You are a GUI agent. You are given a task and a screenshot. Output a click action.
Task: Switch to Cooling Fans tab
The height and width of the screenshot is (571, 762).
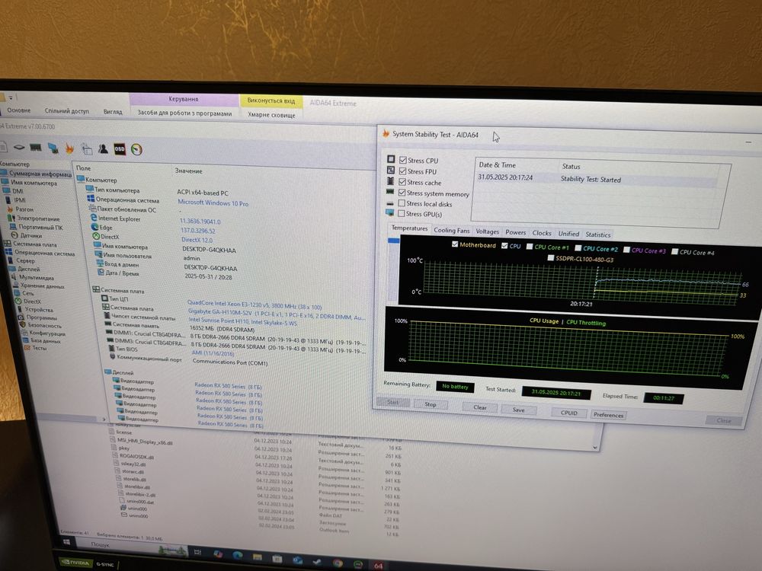click(451, 230)
